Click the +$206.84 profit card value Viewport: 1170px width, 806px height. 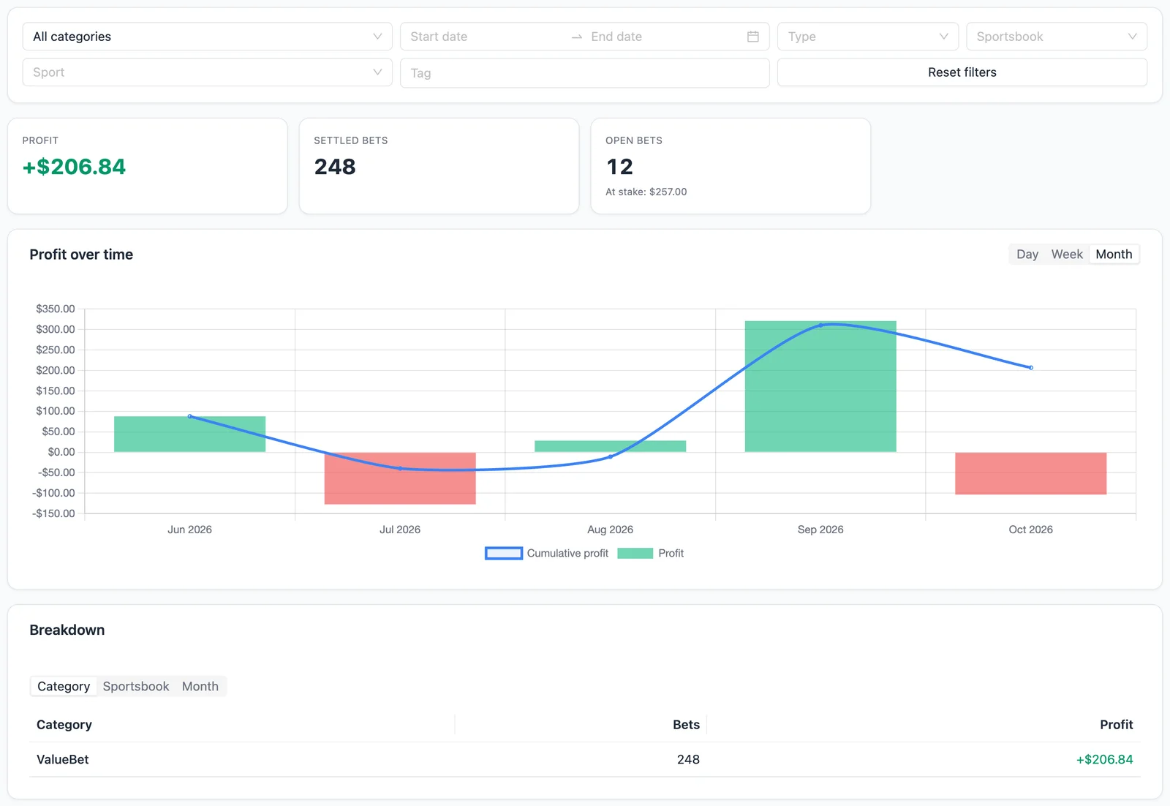point(74,167)
